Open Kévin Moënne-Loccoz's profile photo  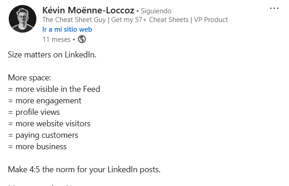23,19
